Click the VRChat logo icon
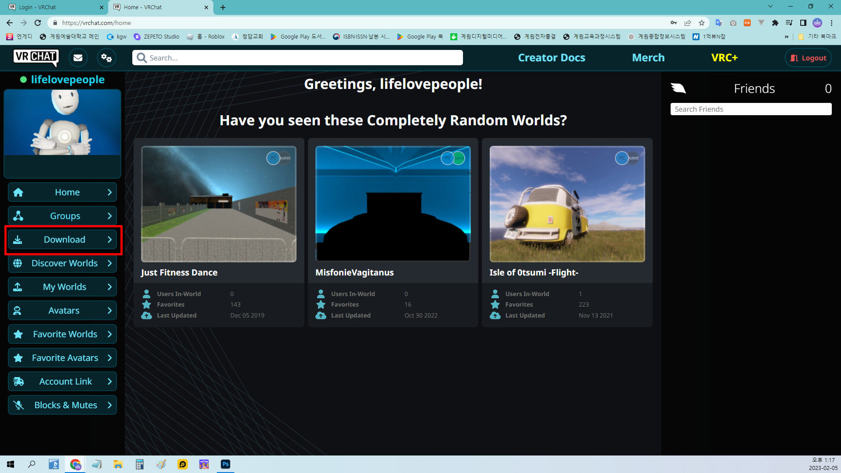 [x=36, y=57]
